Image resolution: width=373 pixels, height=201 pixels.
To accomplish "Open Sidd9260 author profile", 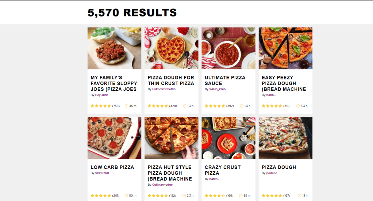I will coord(102,173).
